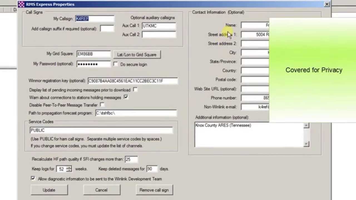Click the Cancel button
Screen dimensions: 356x200
(102, 190)
